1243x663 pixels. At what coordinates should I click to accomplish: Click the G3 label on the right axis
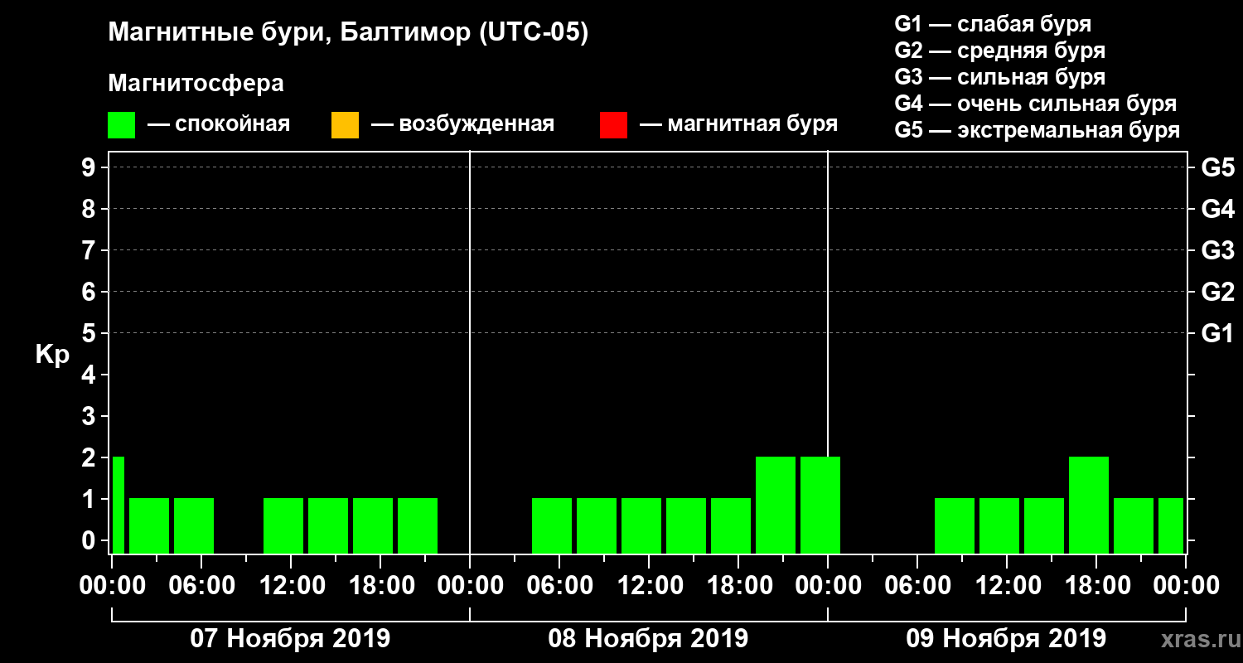click(1217, 250)
